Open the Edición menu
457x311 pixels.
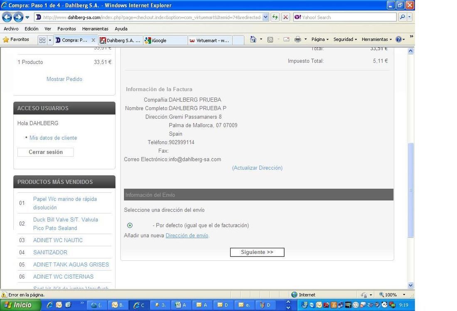pos(32,29)
